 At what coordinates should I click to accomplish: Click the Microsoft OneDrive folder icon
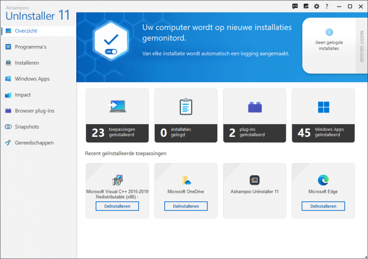(186, 180)
